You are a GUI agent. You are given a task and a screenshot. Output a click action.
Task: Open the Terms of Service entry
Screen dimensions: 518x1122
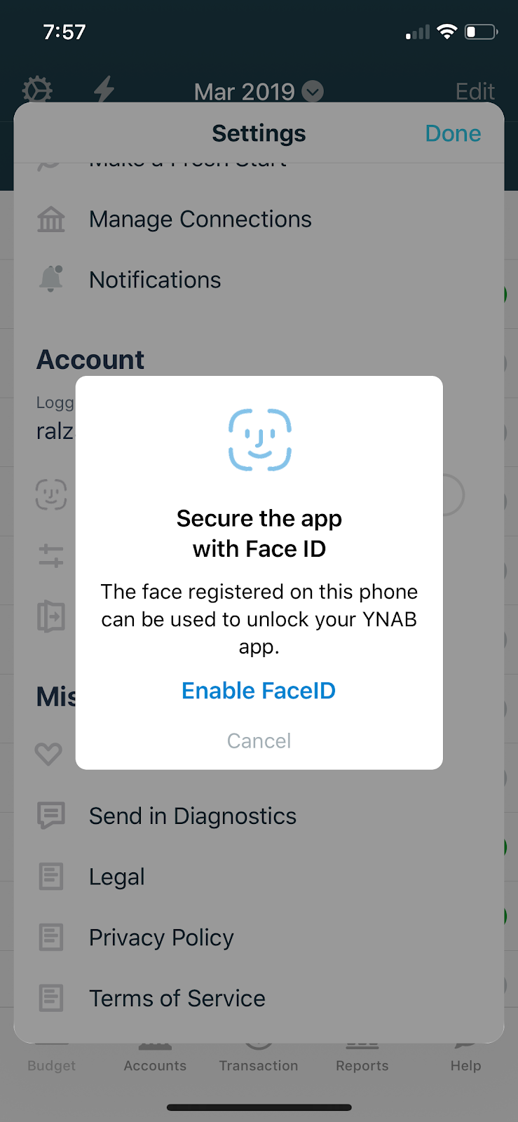point(259,998)
